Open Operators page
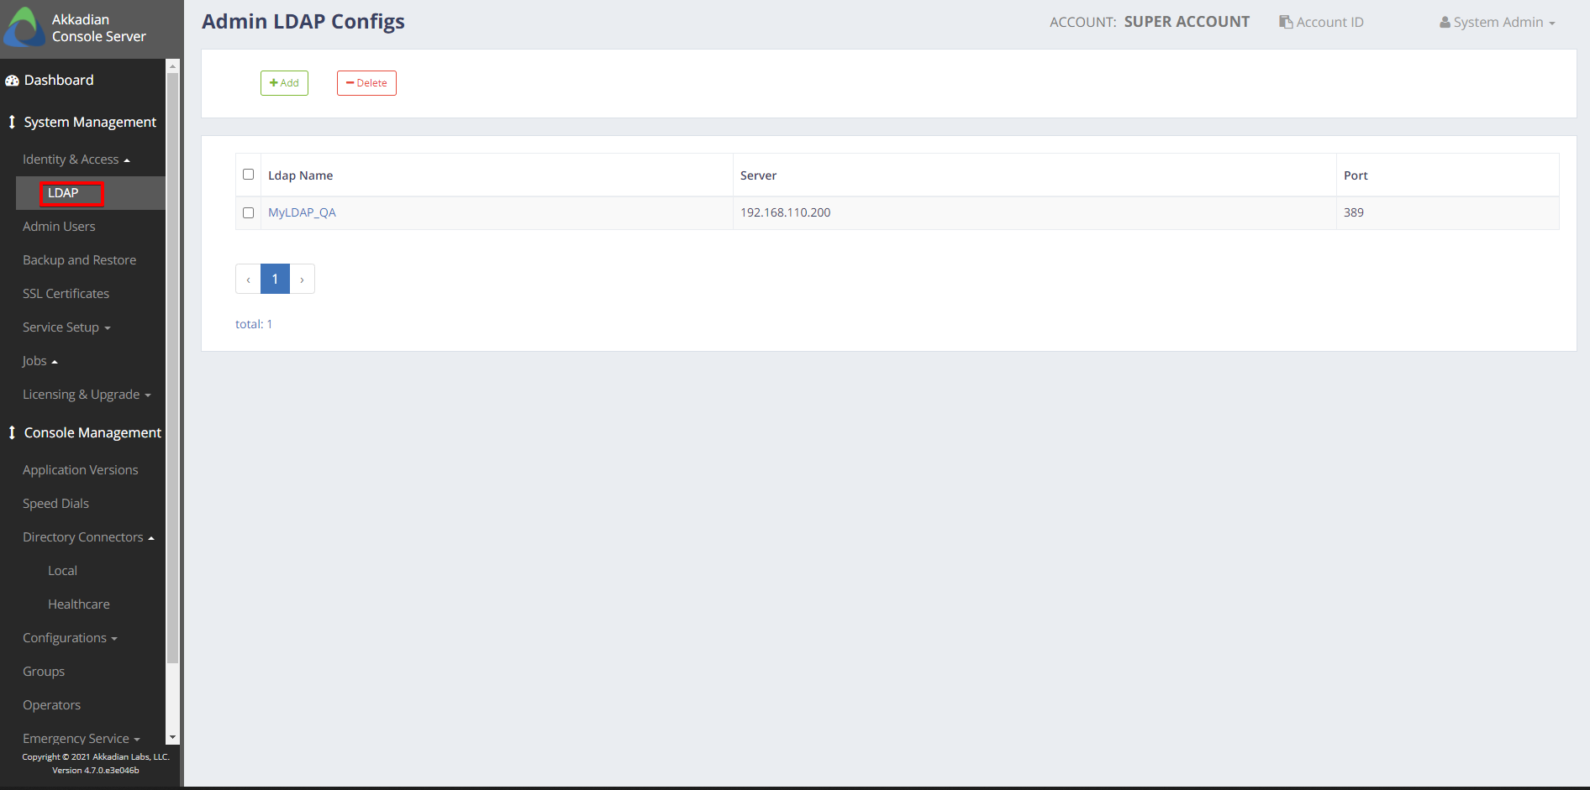Screen dimensions: 1590x790 51,705
